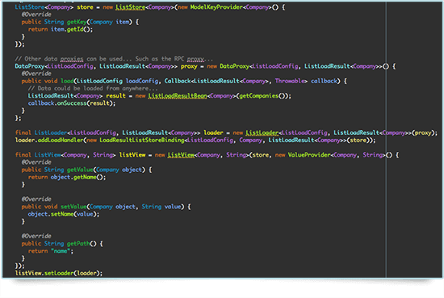This screenshot has width=444, height=298.
Task: Click the setValue method name
Action: 73,207
